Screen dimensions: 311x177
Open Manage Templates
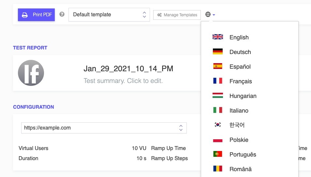177,15
